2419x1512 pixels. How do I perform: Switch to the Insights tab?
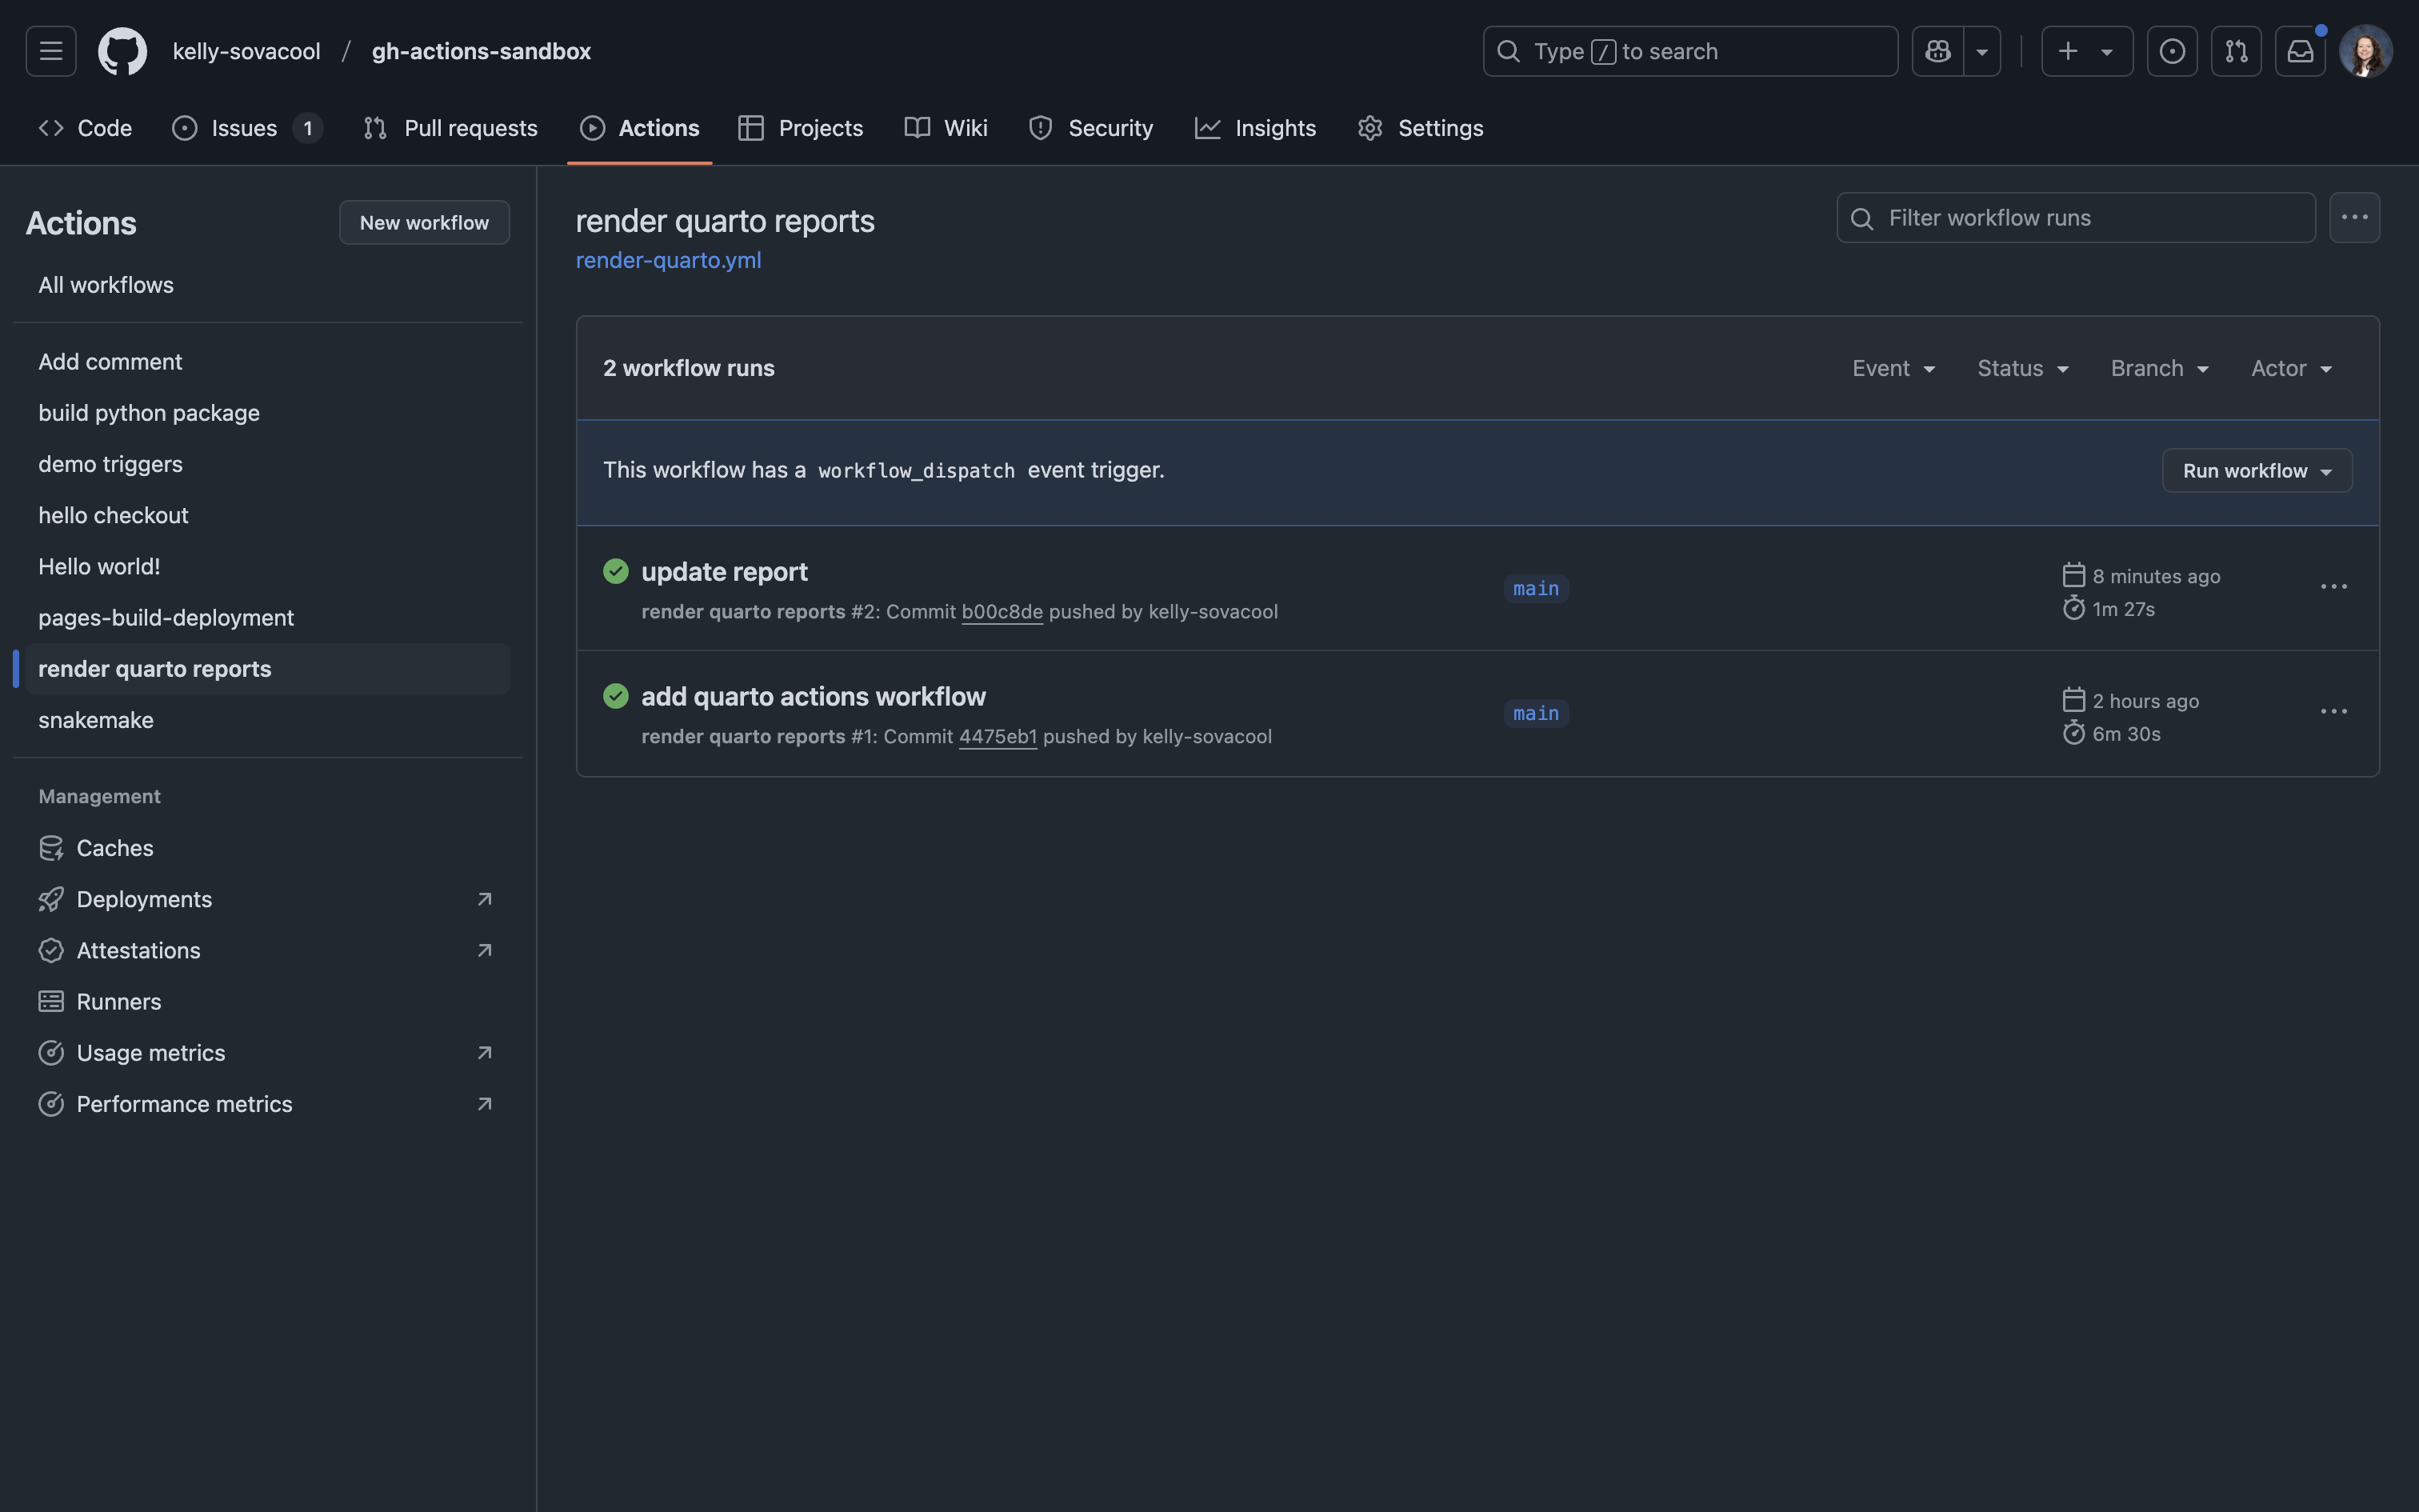[x=1255, y=128]
